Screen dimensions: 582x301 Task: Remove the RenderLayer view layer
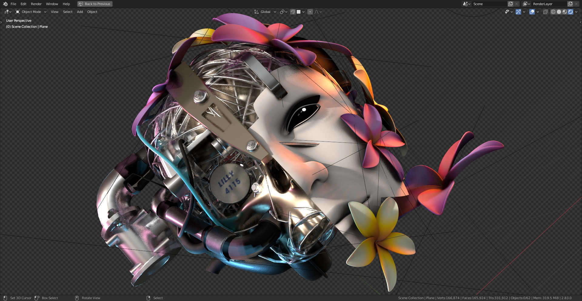pos(576,4)
